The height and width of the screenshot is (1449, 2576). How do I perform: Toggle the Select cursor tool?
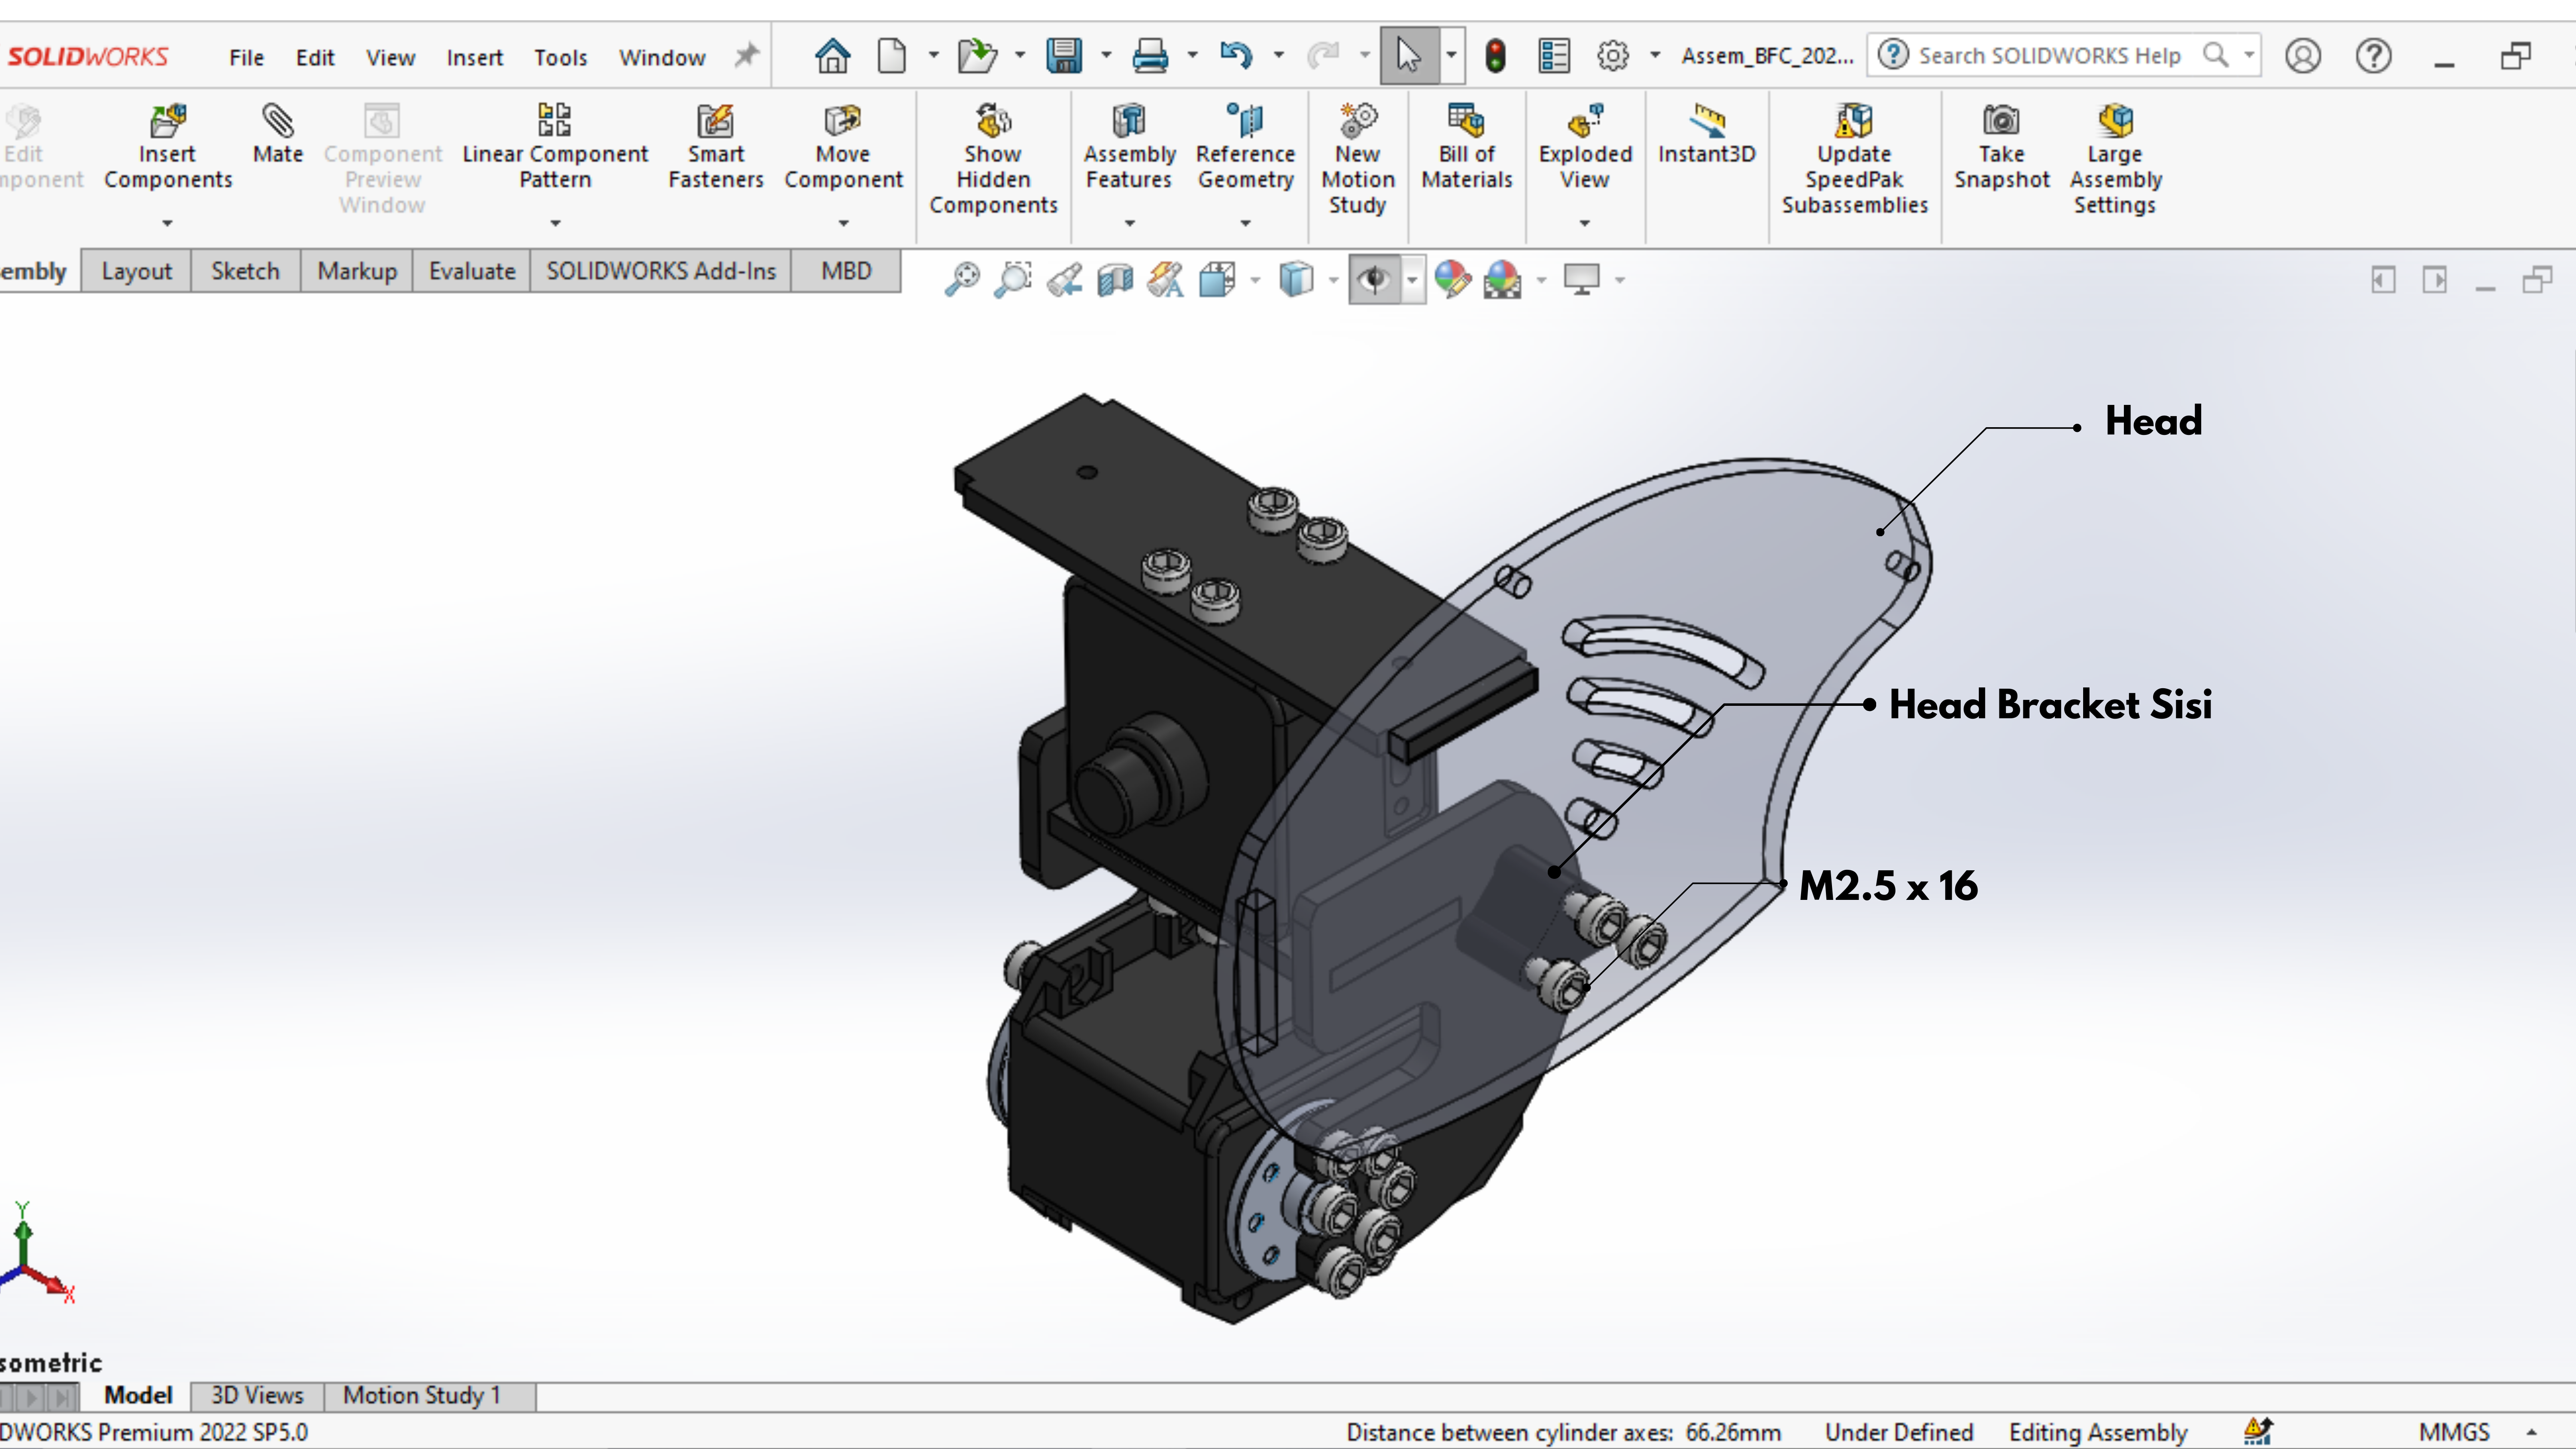pos(1409,55)
